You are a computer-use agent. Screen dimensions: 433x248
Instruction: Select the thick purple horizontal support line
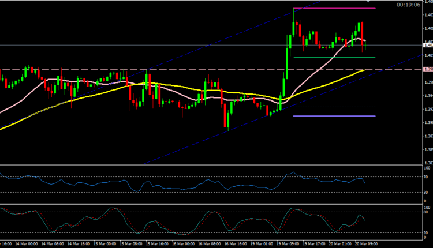[x=335, y=116]
